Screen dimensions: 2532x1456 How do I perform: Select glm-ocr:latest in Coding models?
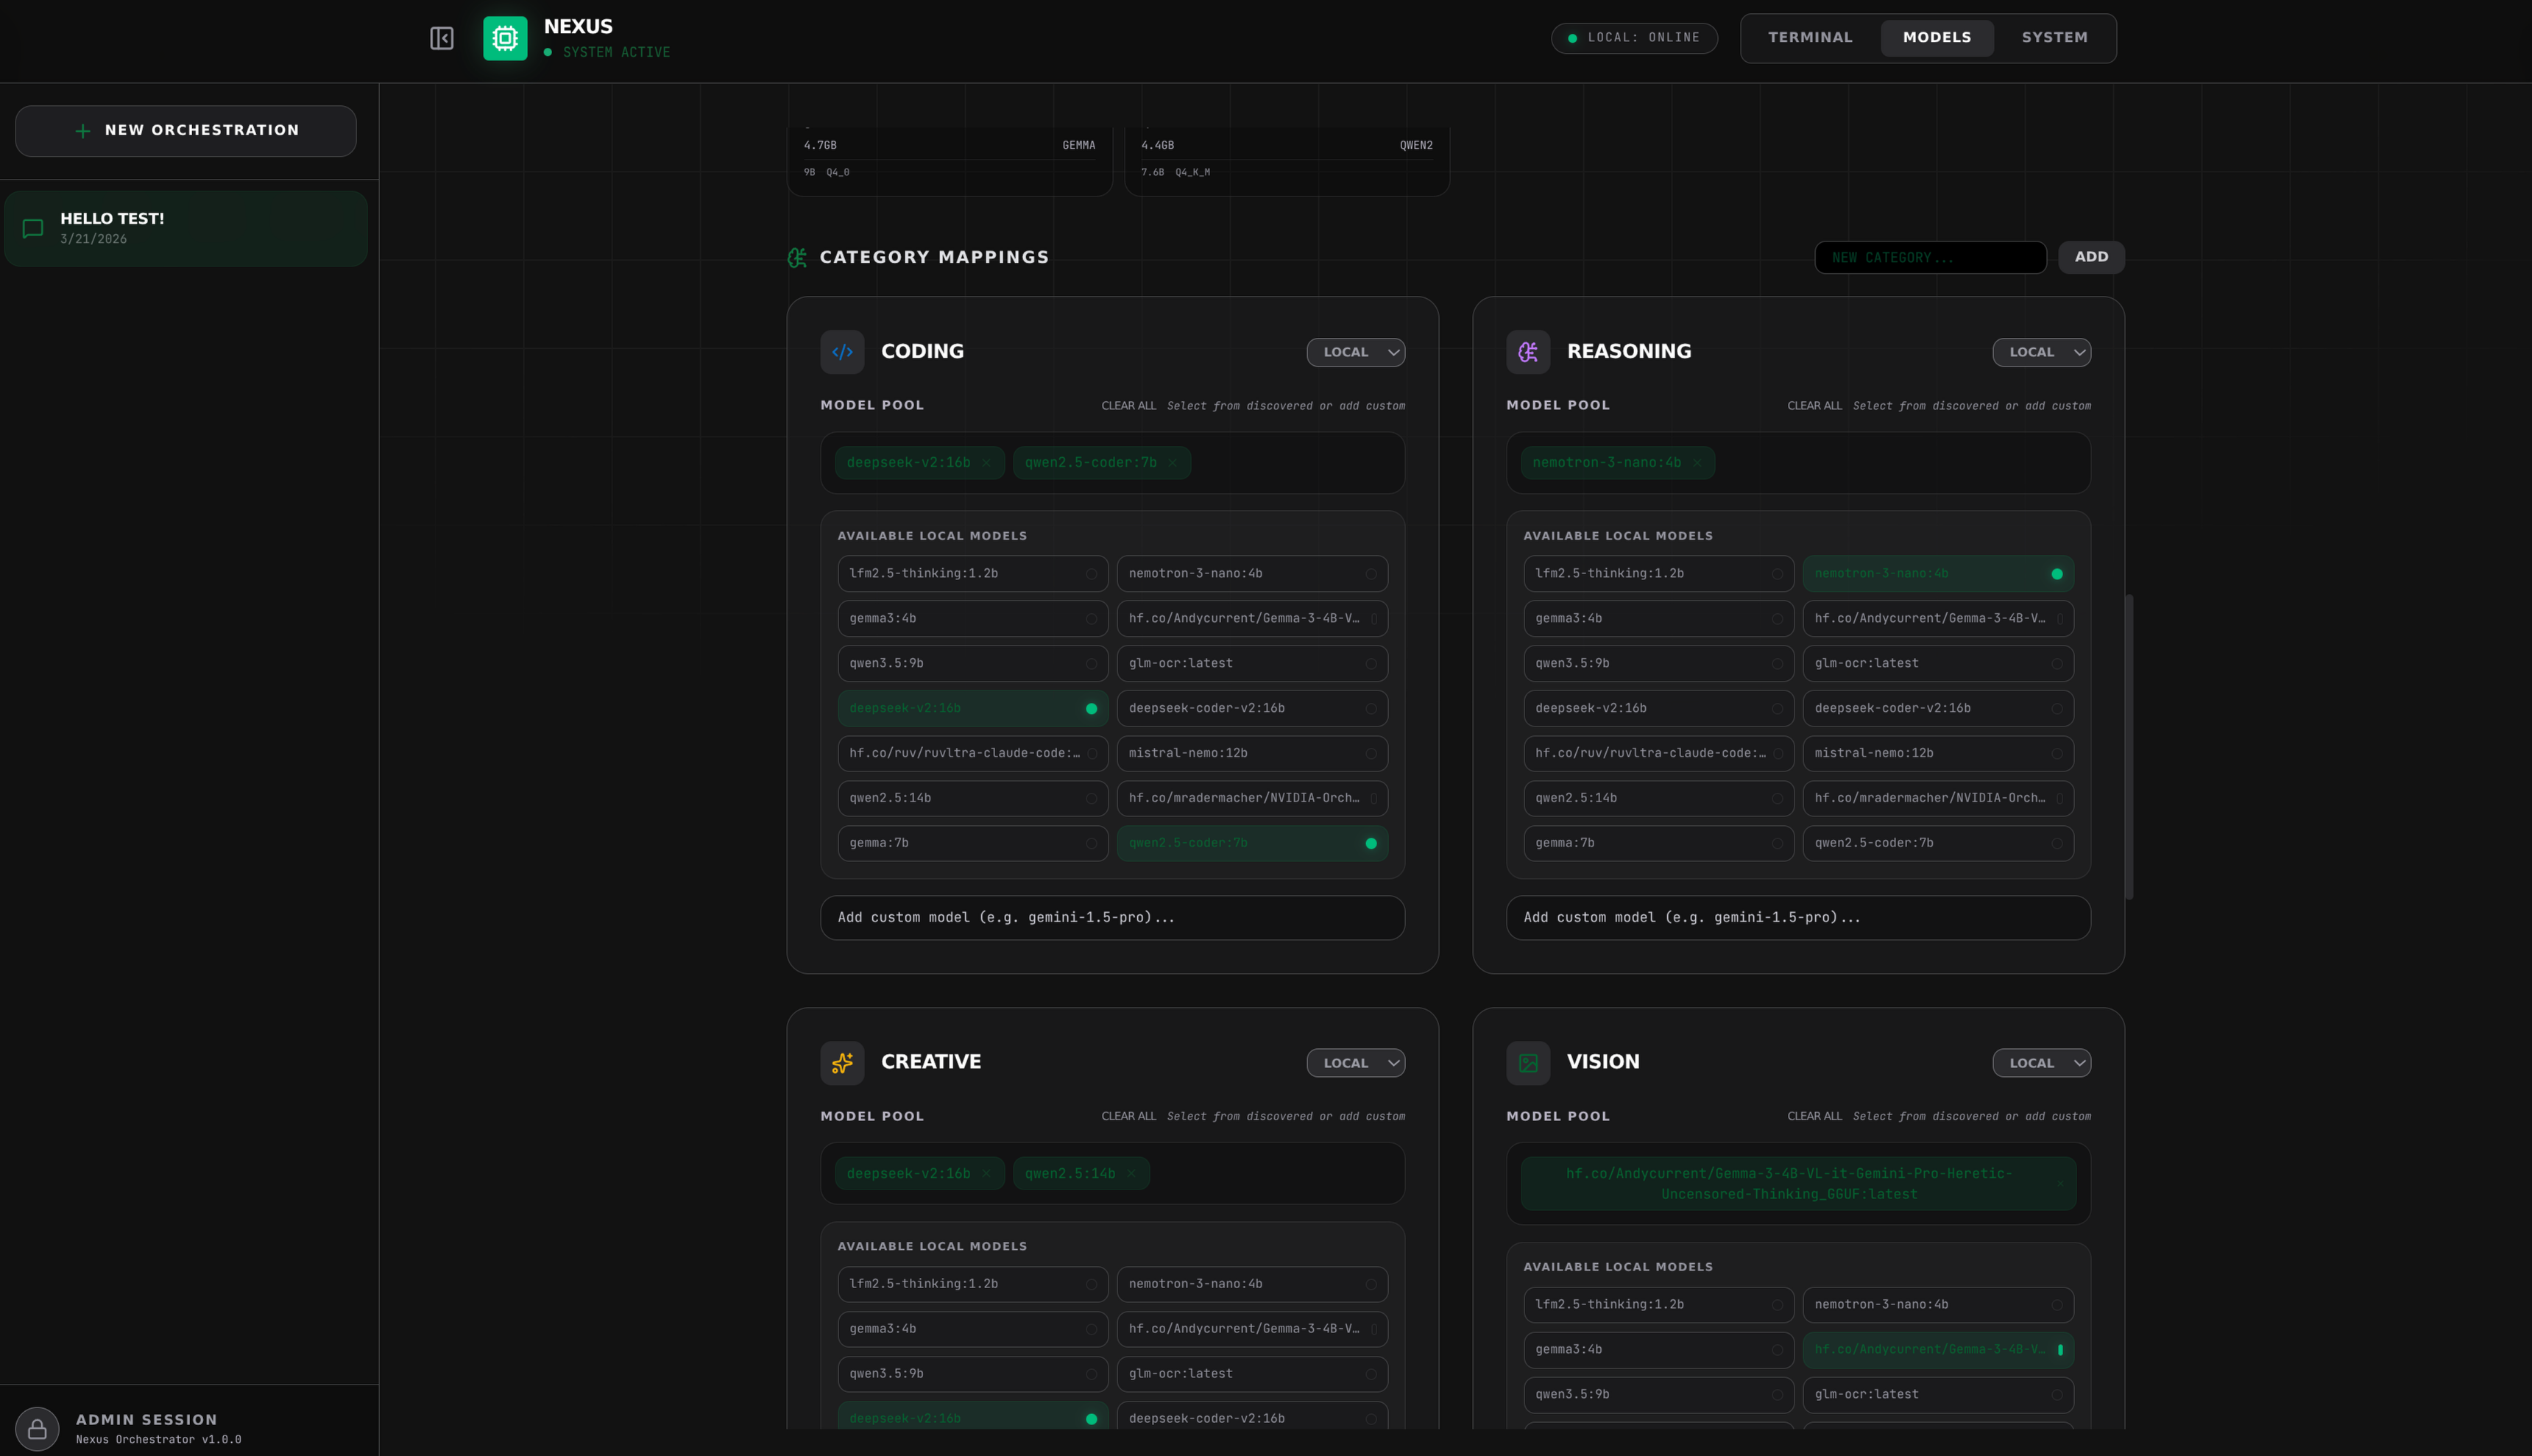1253,664
